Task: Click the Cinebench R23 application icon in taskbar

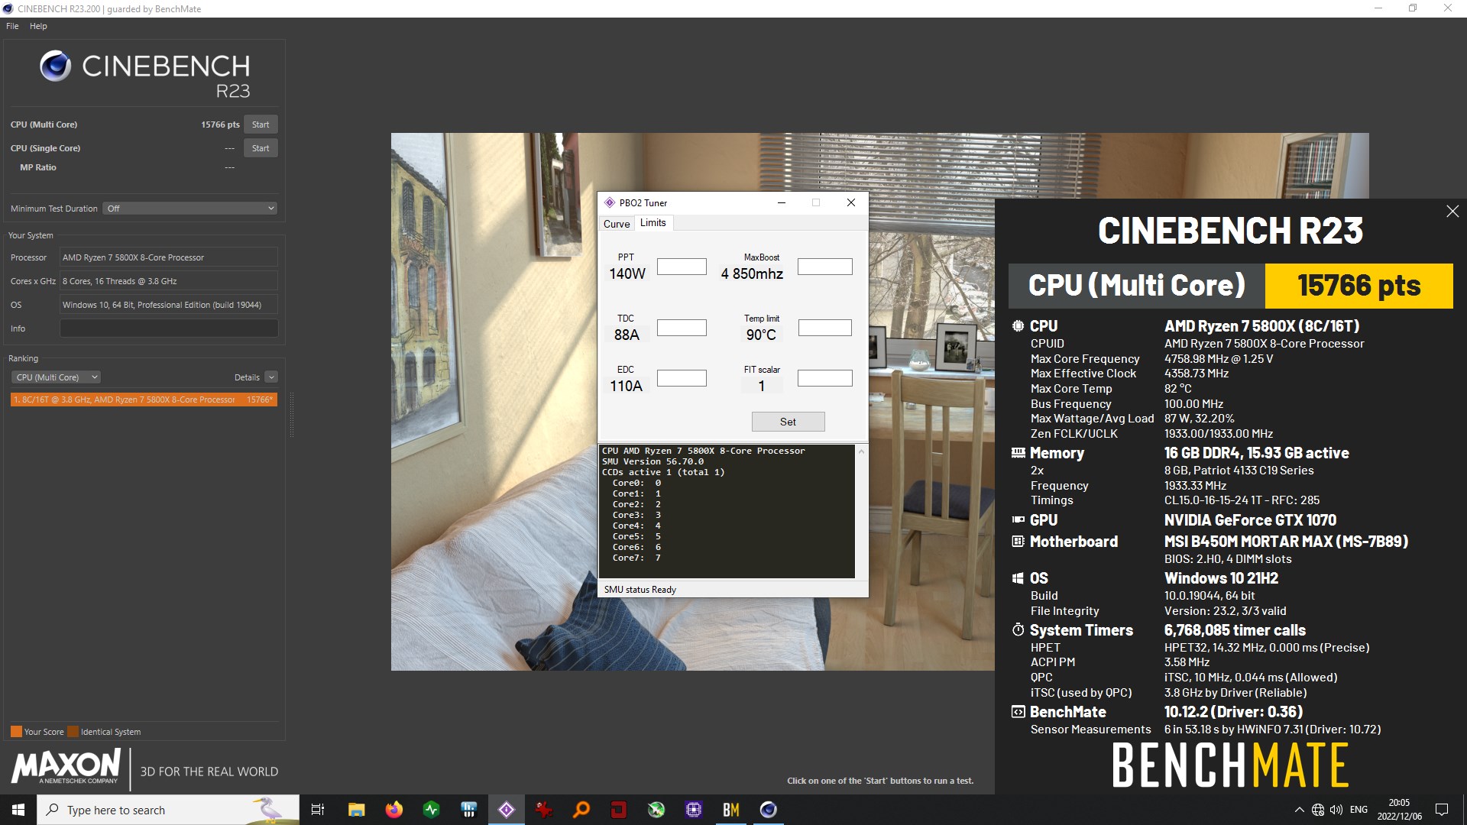Action: click(x=768, y=809)
